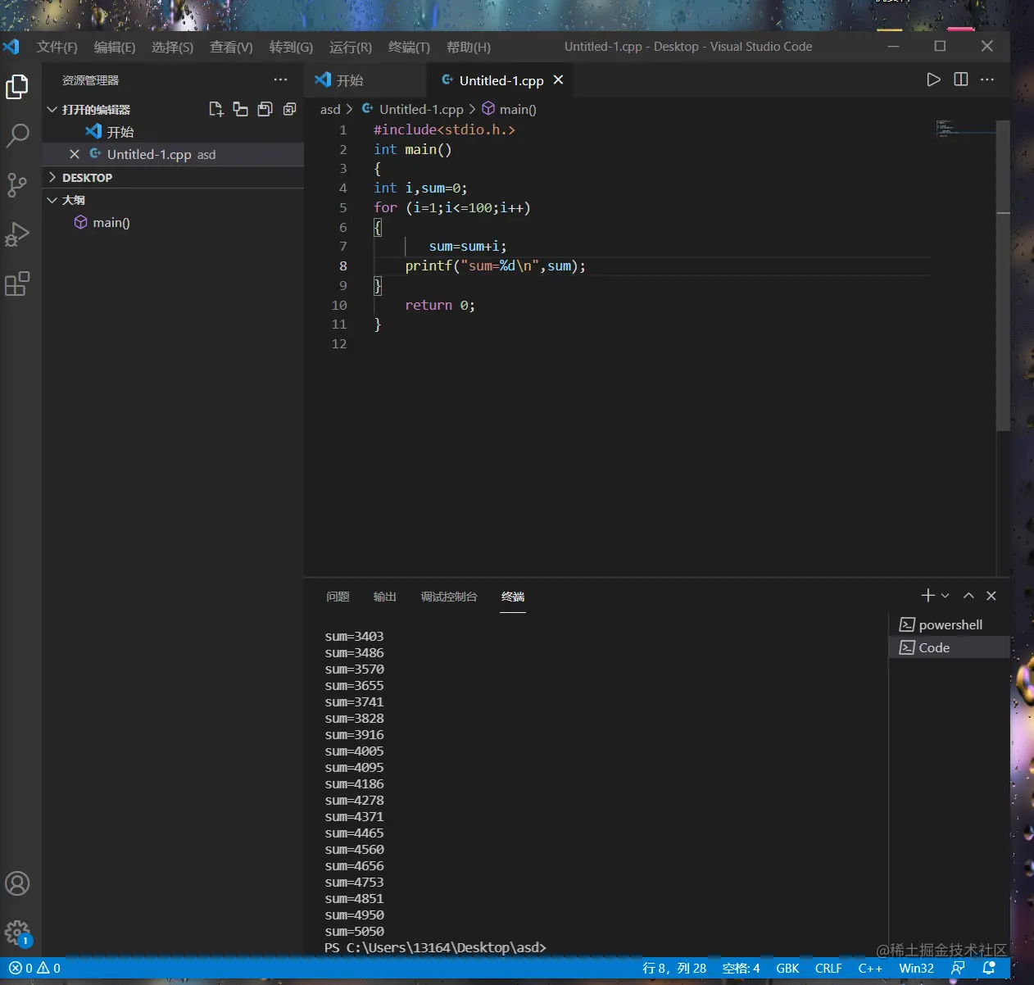Switch to the 问题 panel tab
Screen dimensions: 1034x985
tap(338, 597)
